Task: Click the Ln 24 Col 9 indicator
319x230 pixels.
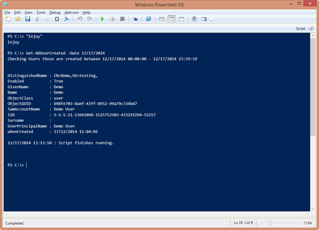Action: click(244, 223)
